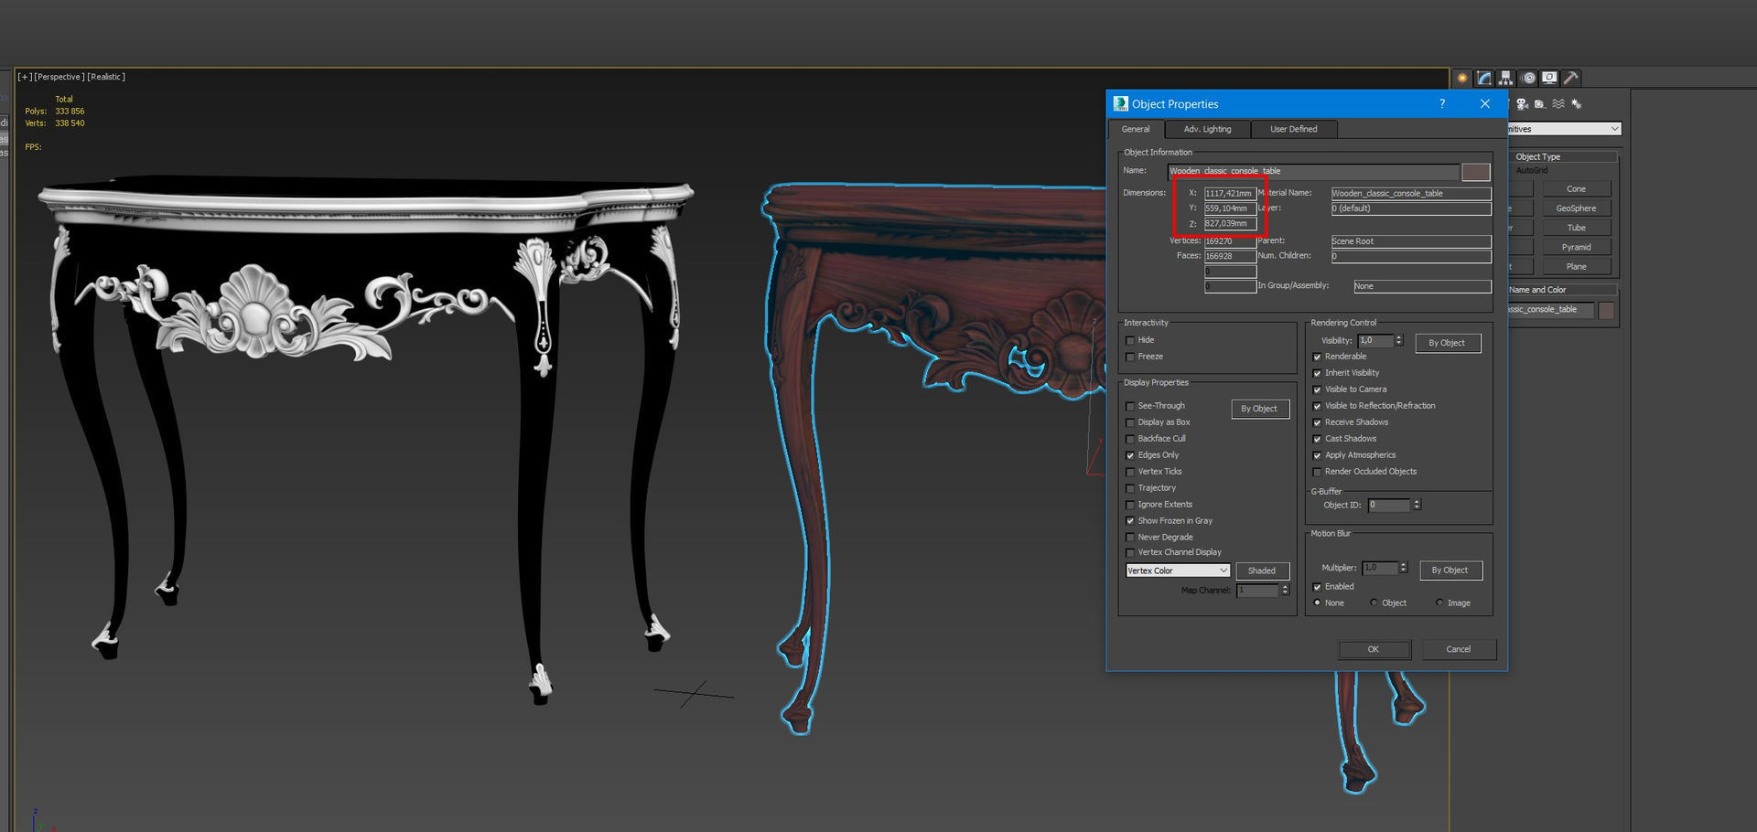
Task: Open the Perspective viewport label menu
Action: (x=59, y=77)
